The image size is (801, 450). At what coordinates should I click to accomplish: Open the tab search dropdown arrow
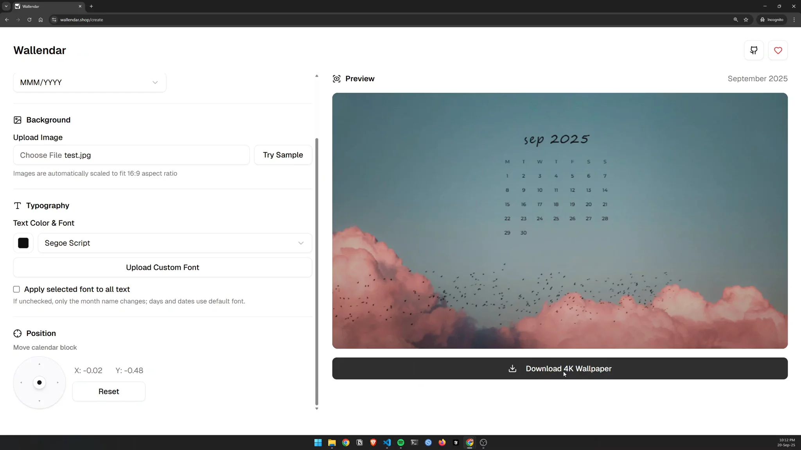pyautogui.click(x=6, y=6)
